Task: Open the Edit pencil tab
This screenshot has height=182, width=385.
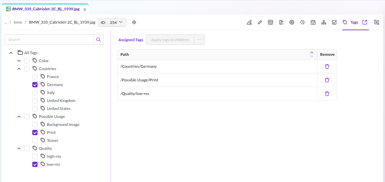Action: [260, 22]
